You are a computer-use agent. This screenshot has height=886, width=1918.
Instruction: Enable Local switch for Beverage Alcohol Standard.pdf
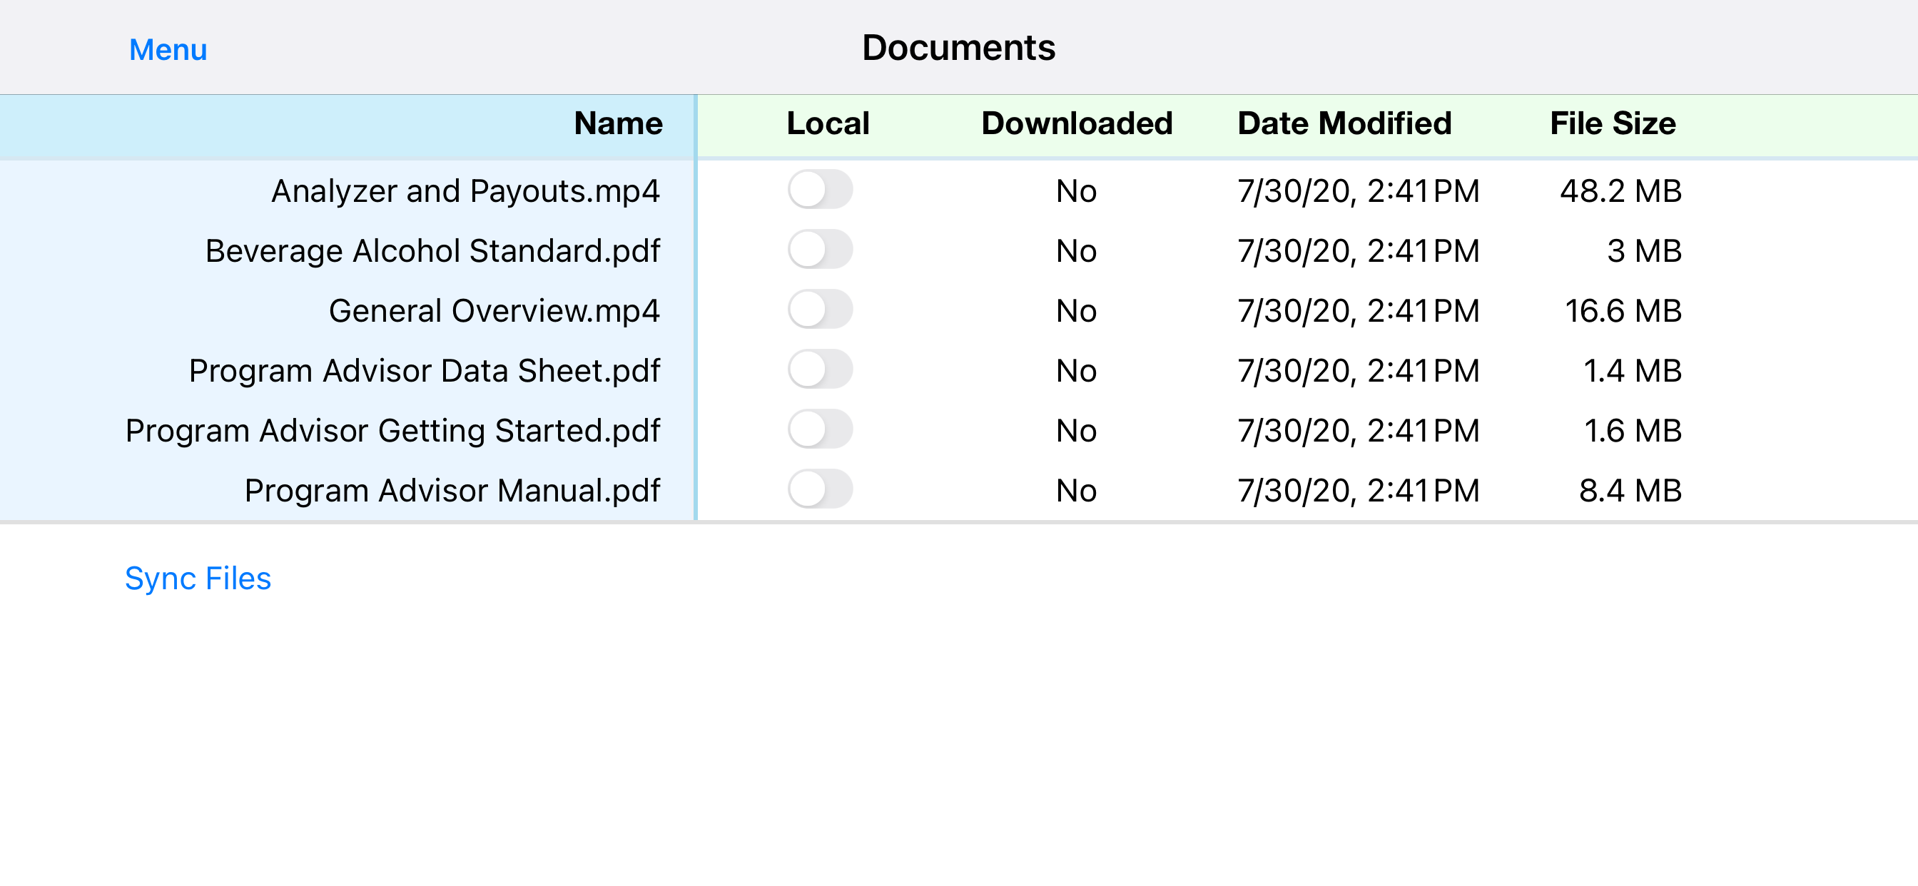[x=820, y=250]
